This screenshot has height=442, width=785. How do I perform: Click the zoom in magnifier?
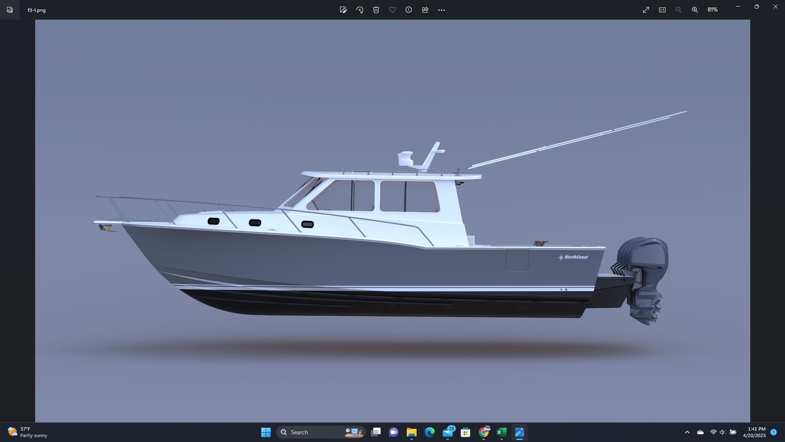pos(695,10)
